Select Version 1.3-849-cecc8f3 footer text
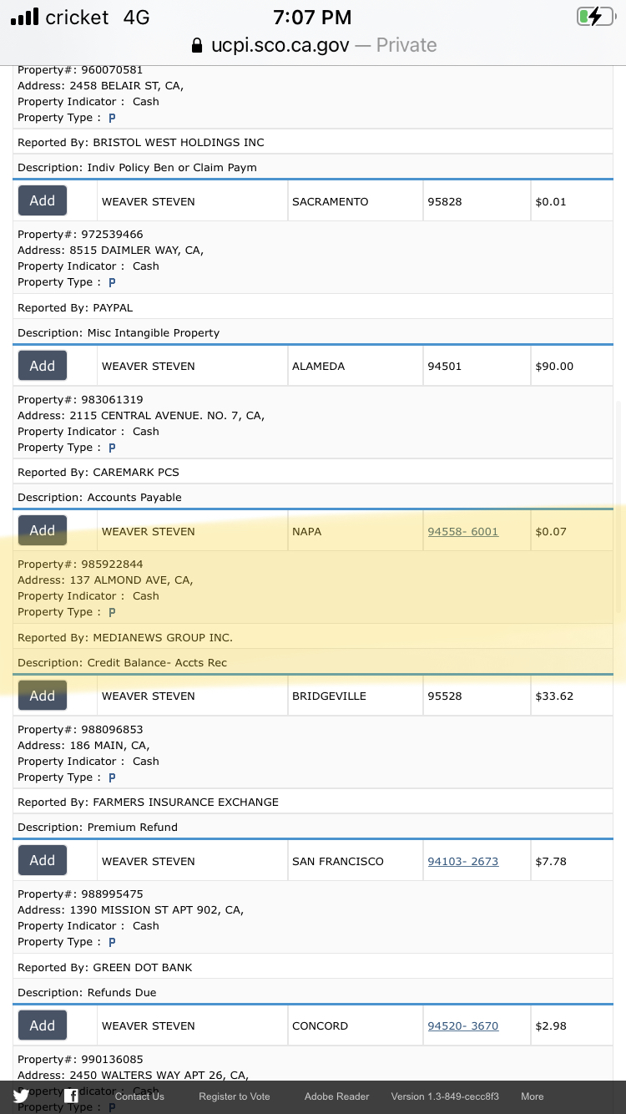The width and height of the screenshot is (626, 1114). click(445, 1096)
